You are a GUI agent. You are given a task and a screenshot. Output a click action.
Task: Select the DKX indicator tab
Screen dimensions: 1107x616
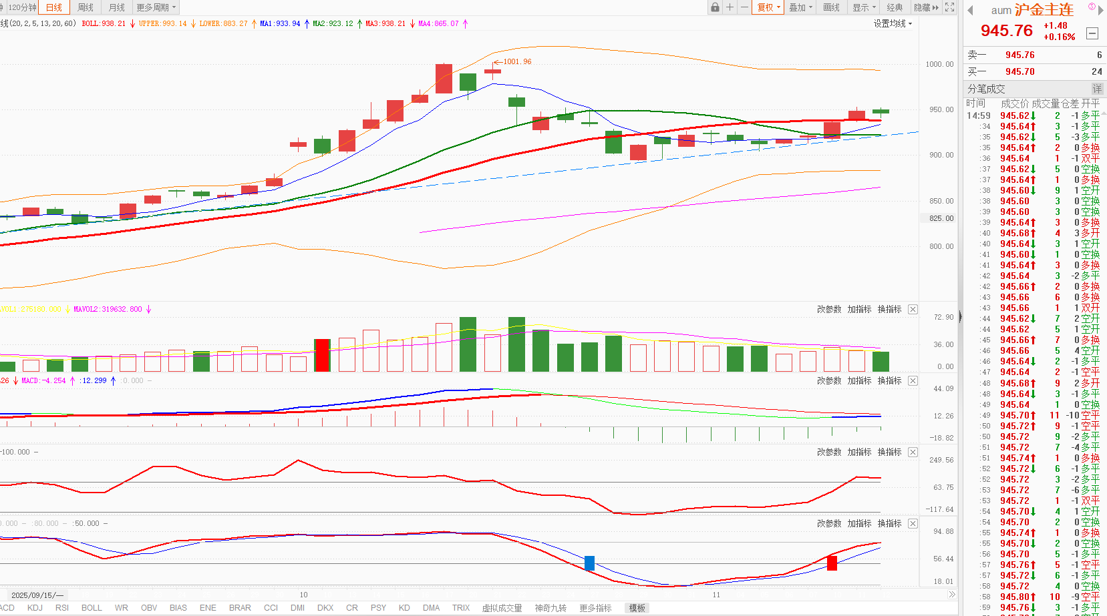(x=325, y=608)
